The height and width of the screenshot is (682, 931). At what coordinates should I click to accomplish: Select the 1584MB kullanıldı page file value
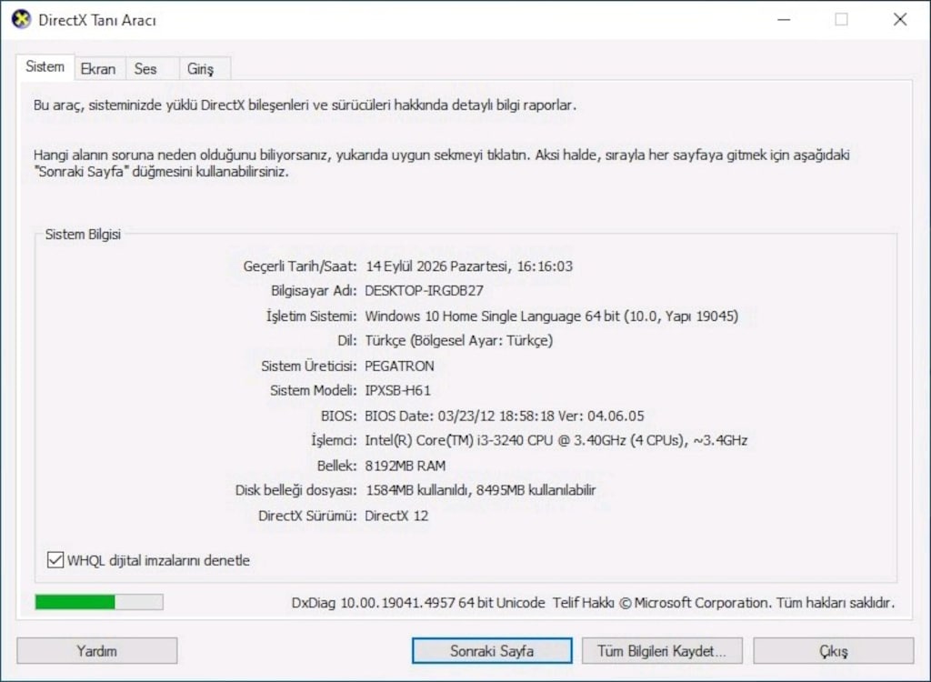point(480,491)
